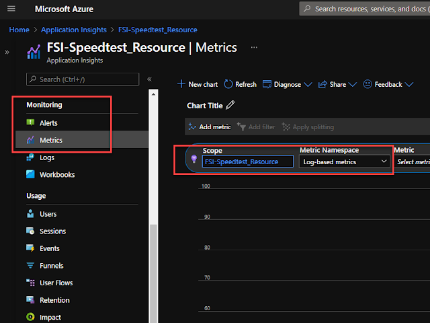Image resolution: width=430 pixels, height=323 pixels.
Task: Click the Alerts green icon
Action: (30, 122)
